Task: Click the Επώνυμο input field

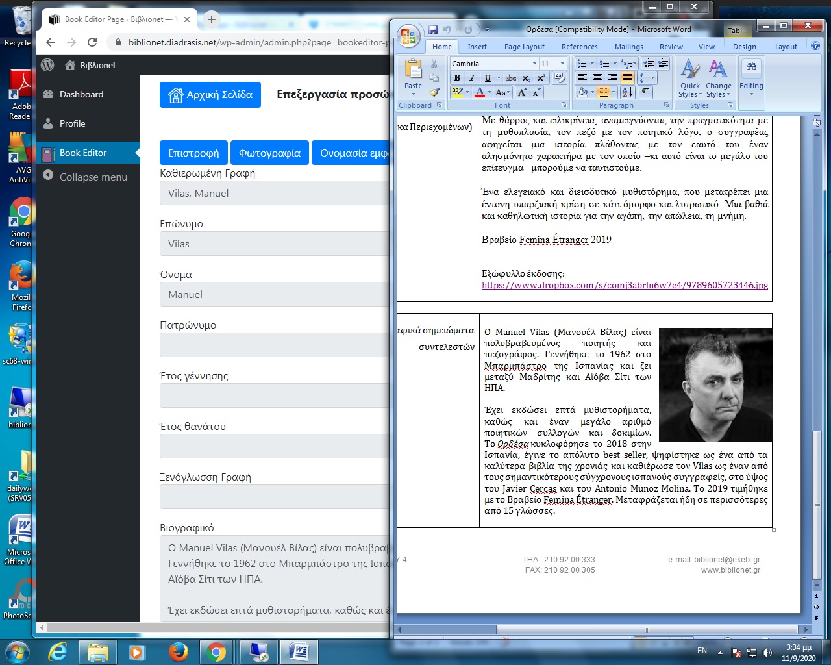Action: pos(275,244)
